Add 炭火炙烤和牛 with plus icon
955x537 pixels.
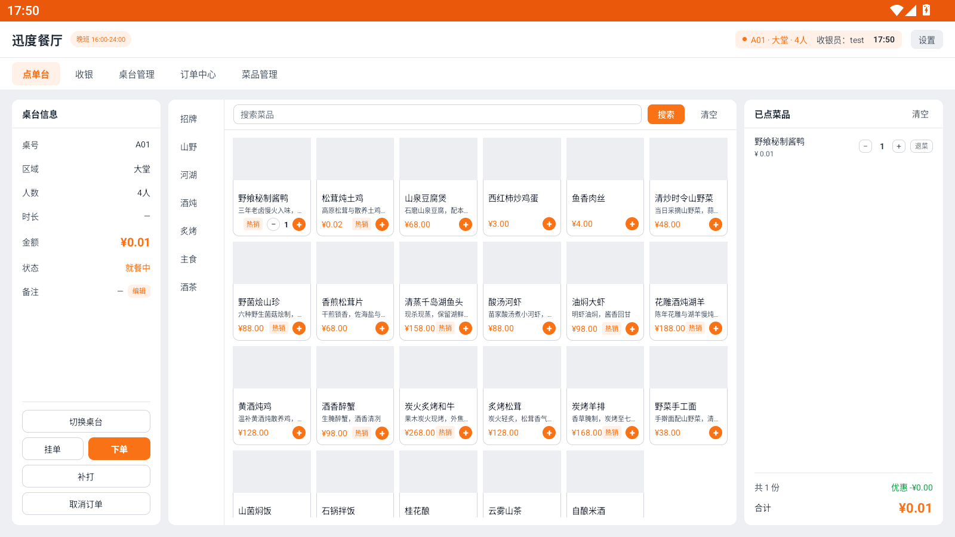point(466,433)
